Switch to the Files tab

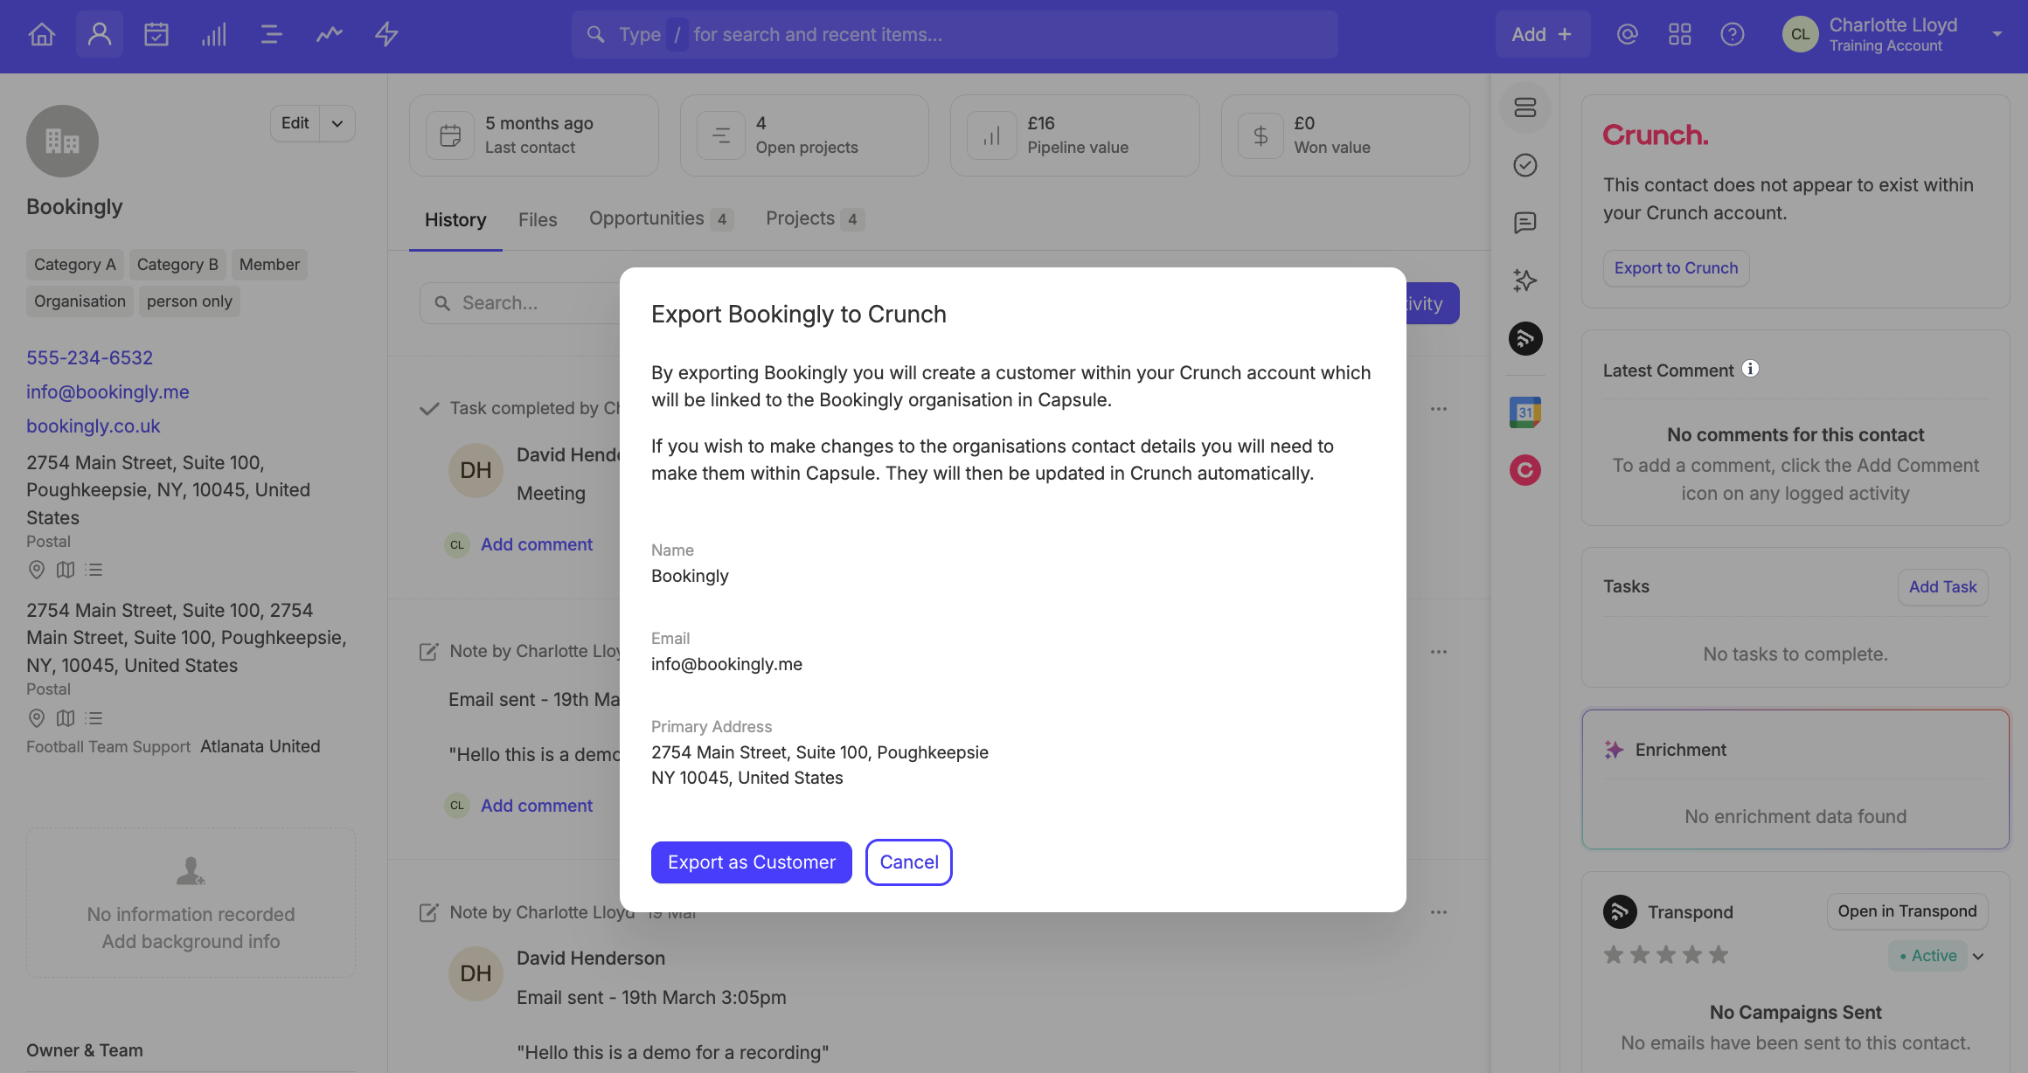coord(538,219)
